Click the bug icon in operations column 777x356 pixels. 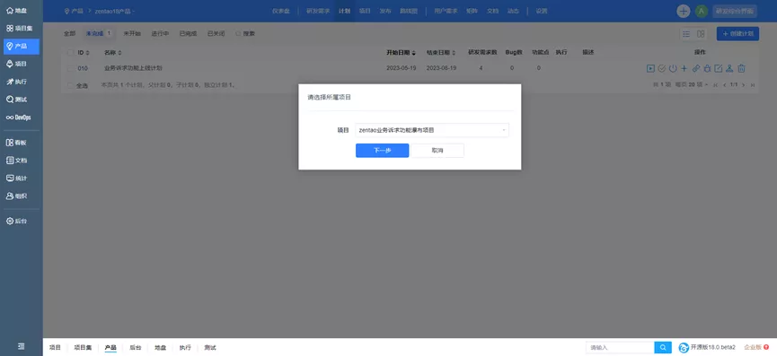pyautogui.click(x=707, y=68)
